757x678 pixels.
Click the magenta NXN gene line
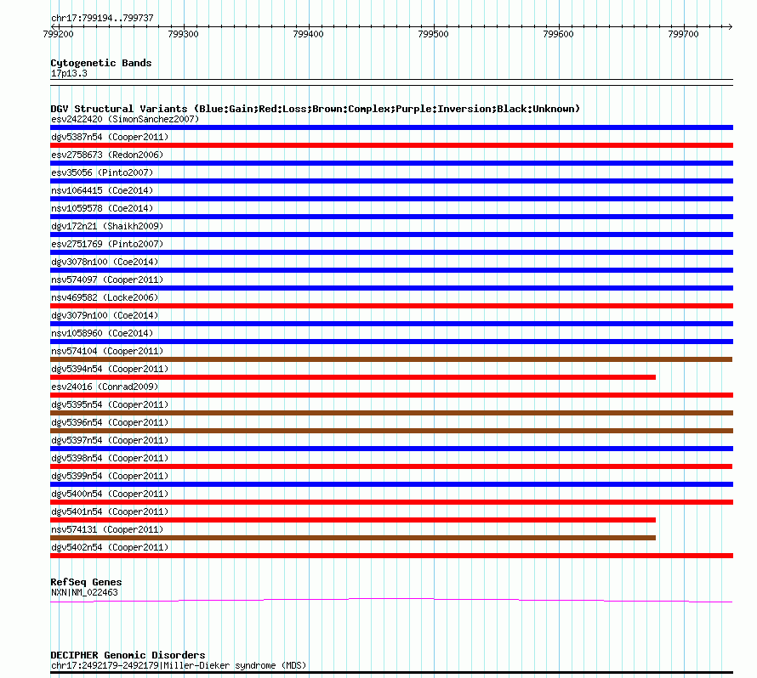click(391, 600)
